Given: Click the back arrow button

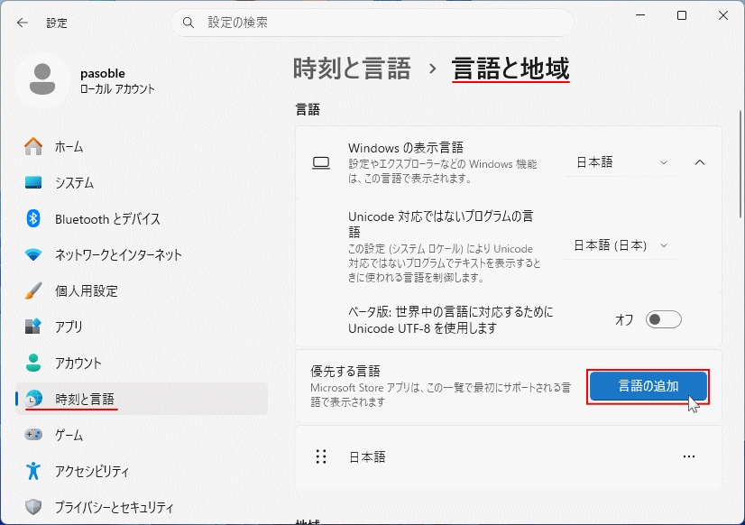Looking at the screenshot, I should click(x=22, y=23).
